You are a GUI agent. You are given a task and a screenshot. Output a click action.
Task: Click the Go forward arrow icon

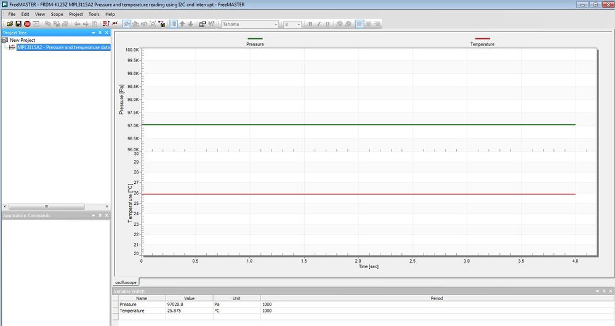[86, 24]
